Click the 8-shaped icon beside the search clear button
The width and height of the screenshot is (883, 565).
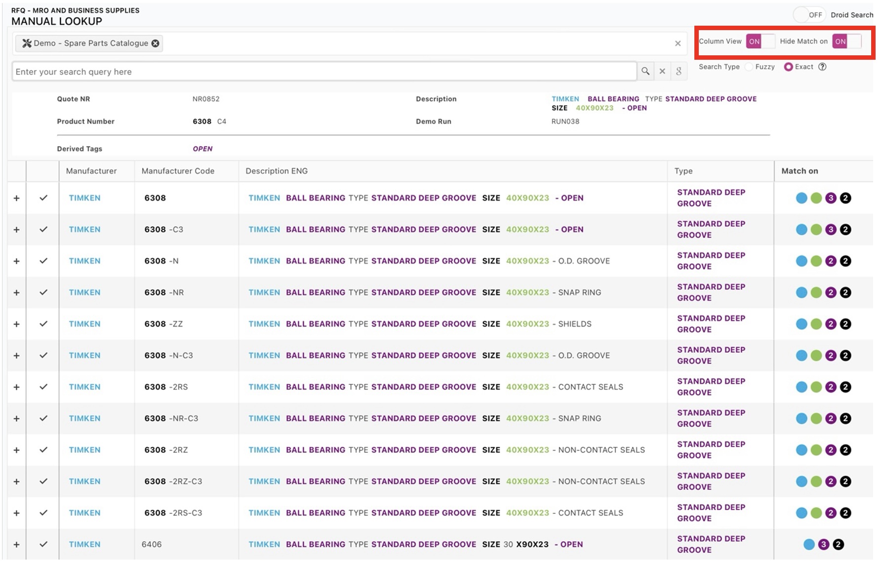click(679, 71)
